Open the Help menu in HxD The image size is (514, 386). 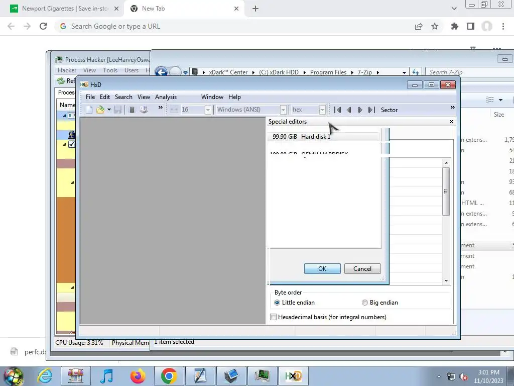point(234,97)
